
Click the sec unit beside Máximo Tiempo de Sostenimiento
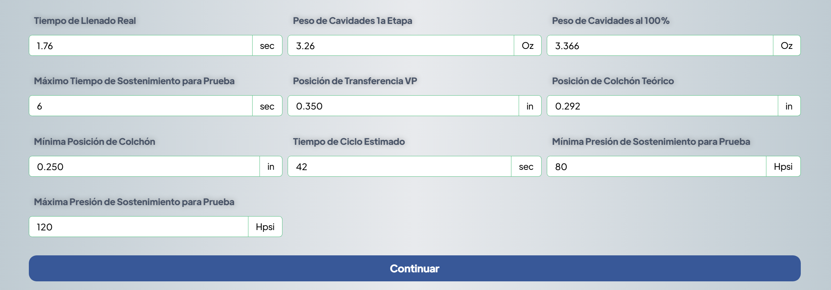point(267,106)
